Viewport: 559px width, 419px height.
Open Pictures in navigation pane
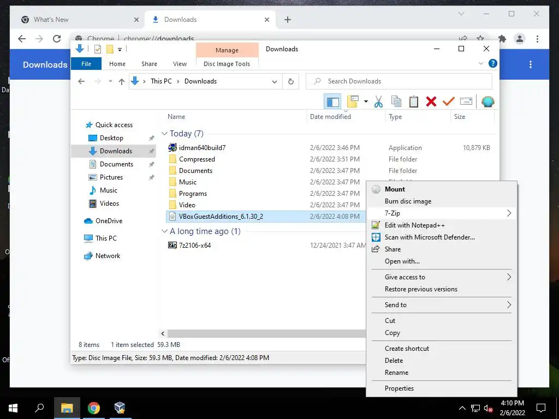tap(111, 177)
